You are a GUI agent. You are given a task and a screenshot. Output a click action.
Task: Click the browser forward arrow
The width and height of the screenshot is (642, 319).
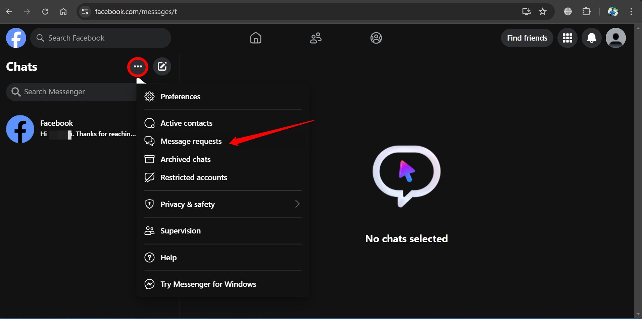pyautogui.click(x=27, y=12)
